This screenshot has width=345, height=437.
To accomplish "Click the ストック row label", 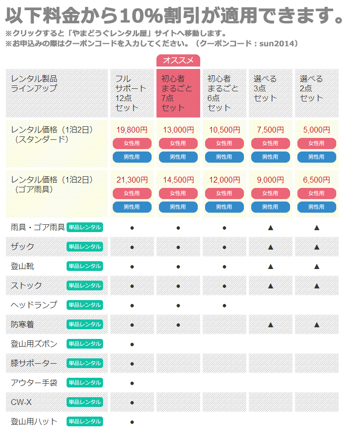I will 26,286.
